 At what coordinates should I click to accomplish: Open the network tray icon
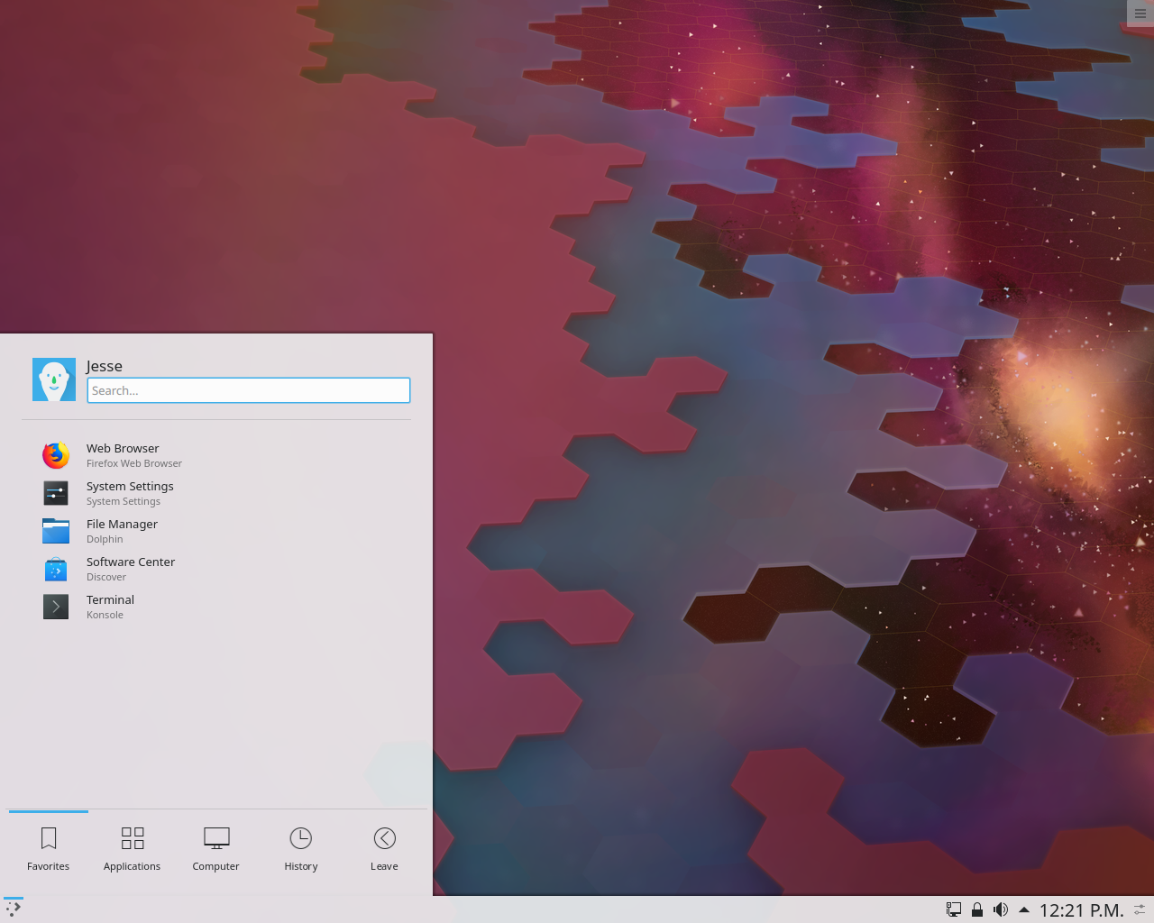click(x=953, y=909)
